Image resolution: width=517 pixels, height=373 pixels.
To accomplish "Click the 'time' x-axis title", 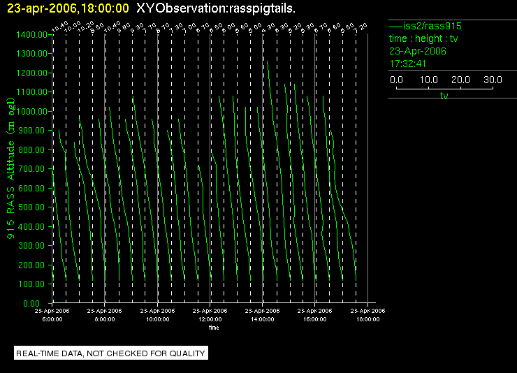I will pyautogui.click(x=214, y=328).
